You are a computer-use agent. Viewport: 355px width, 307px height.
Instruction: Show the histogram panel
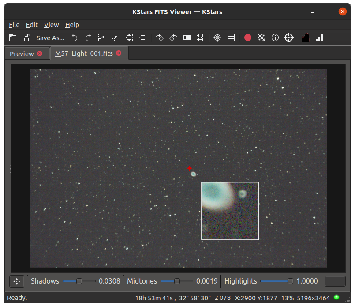point(306,38)
